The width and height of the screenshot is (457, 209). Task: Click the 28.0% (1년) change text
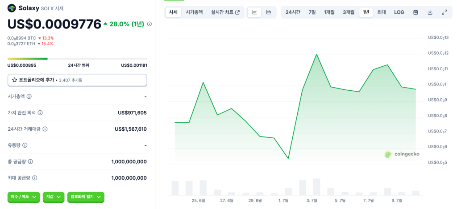coord(124,24)
